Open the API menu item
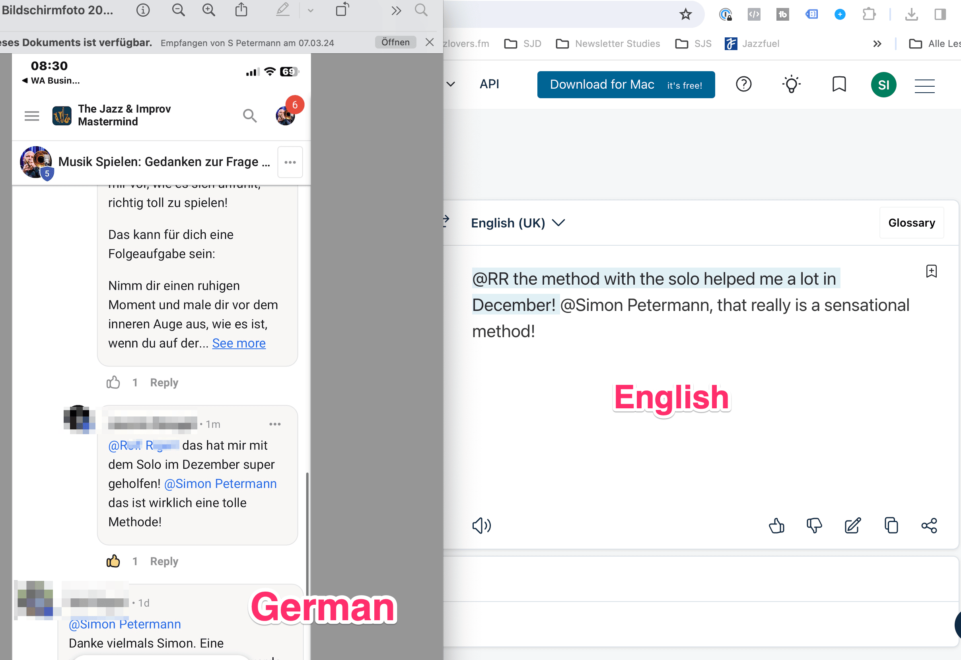This screenshot has width=961, height=660. [489, 84]
